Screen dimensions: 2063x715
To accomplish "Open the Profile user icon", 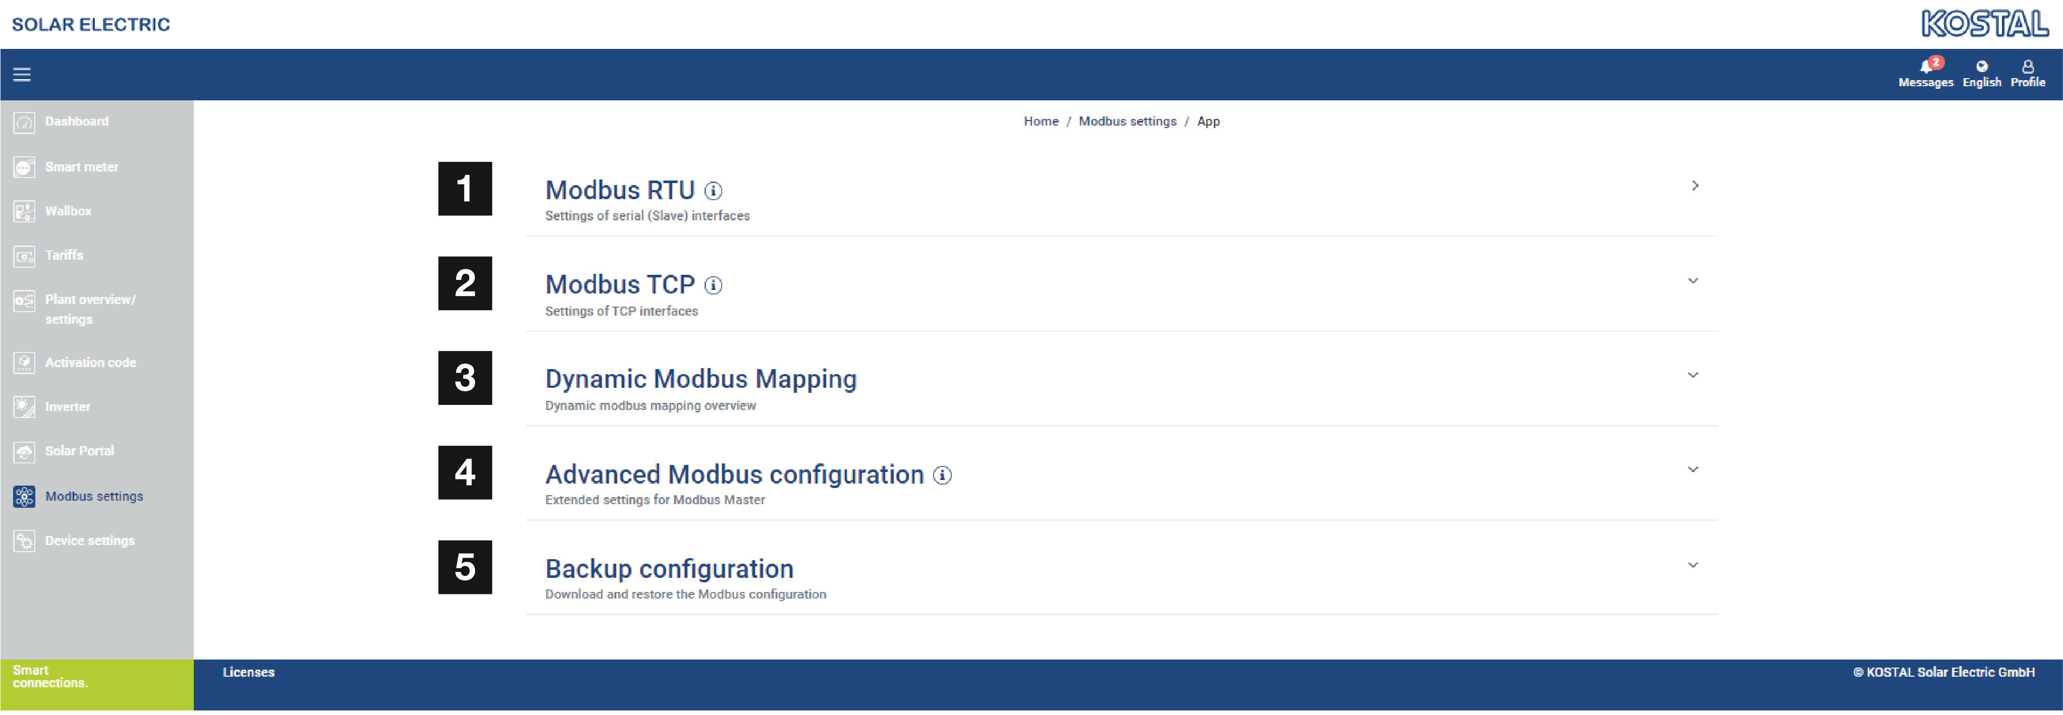I will (x=2027, y=67).
